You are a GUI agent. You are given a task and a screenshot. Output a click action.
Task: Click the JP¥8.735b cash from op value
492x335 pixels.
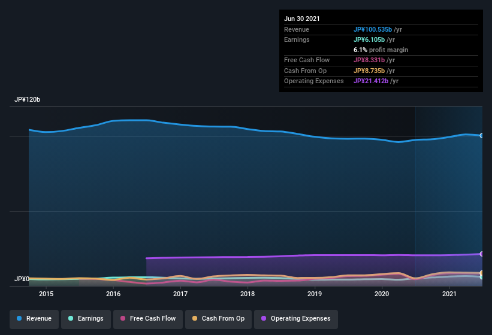[x=369, y=71]
